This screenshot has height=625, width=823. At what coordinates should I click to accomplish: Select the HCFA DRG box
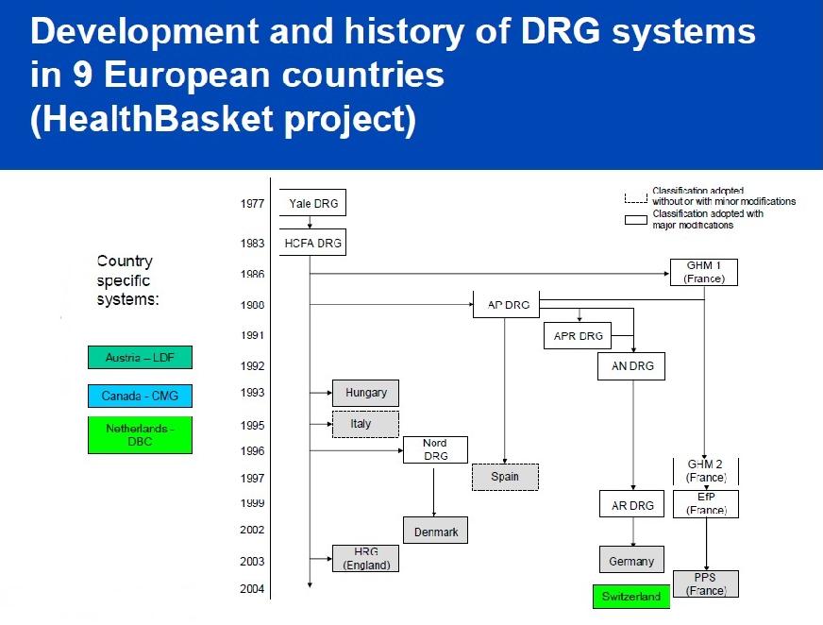(312, 243)
